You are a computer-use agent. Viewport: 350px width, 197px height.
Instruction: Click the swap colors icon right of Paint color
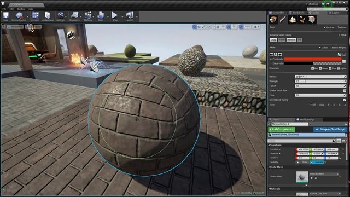click(344, 61)
